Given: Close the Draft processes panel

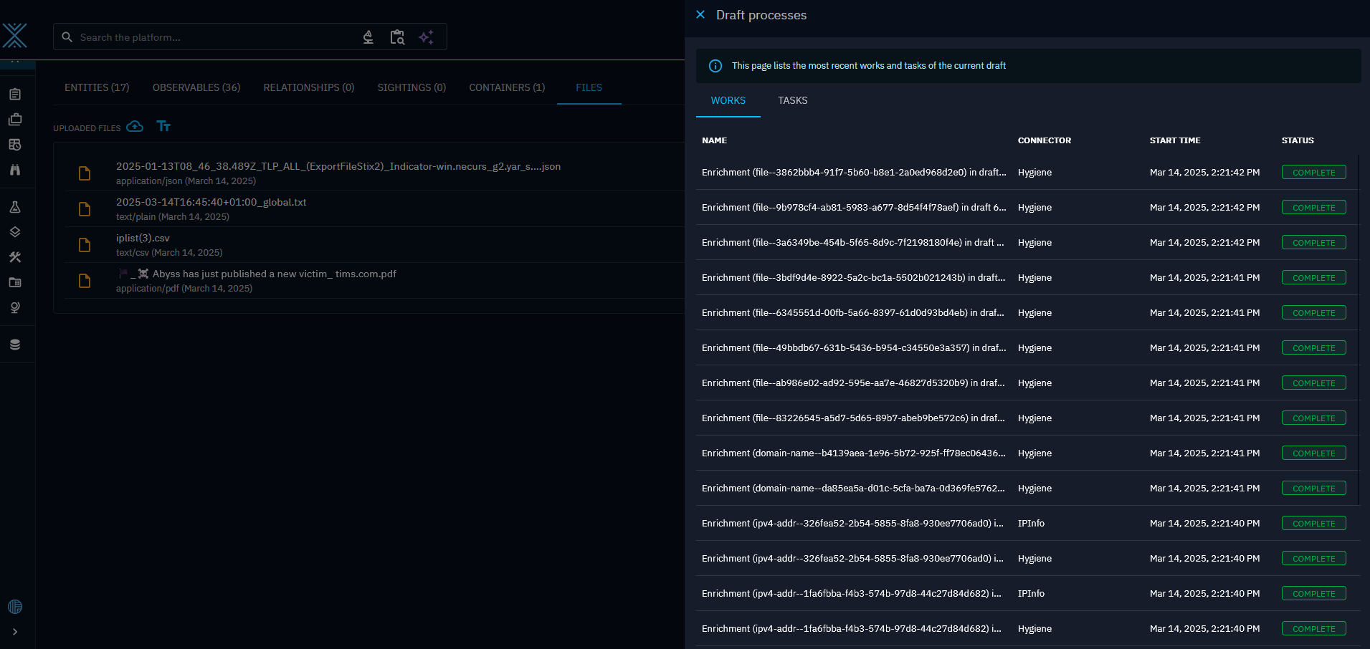Looking at the screenshot, I should coord(700,15).
